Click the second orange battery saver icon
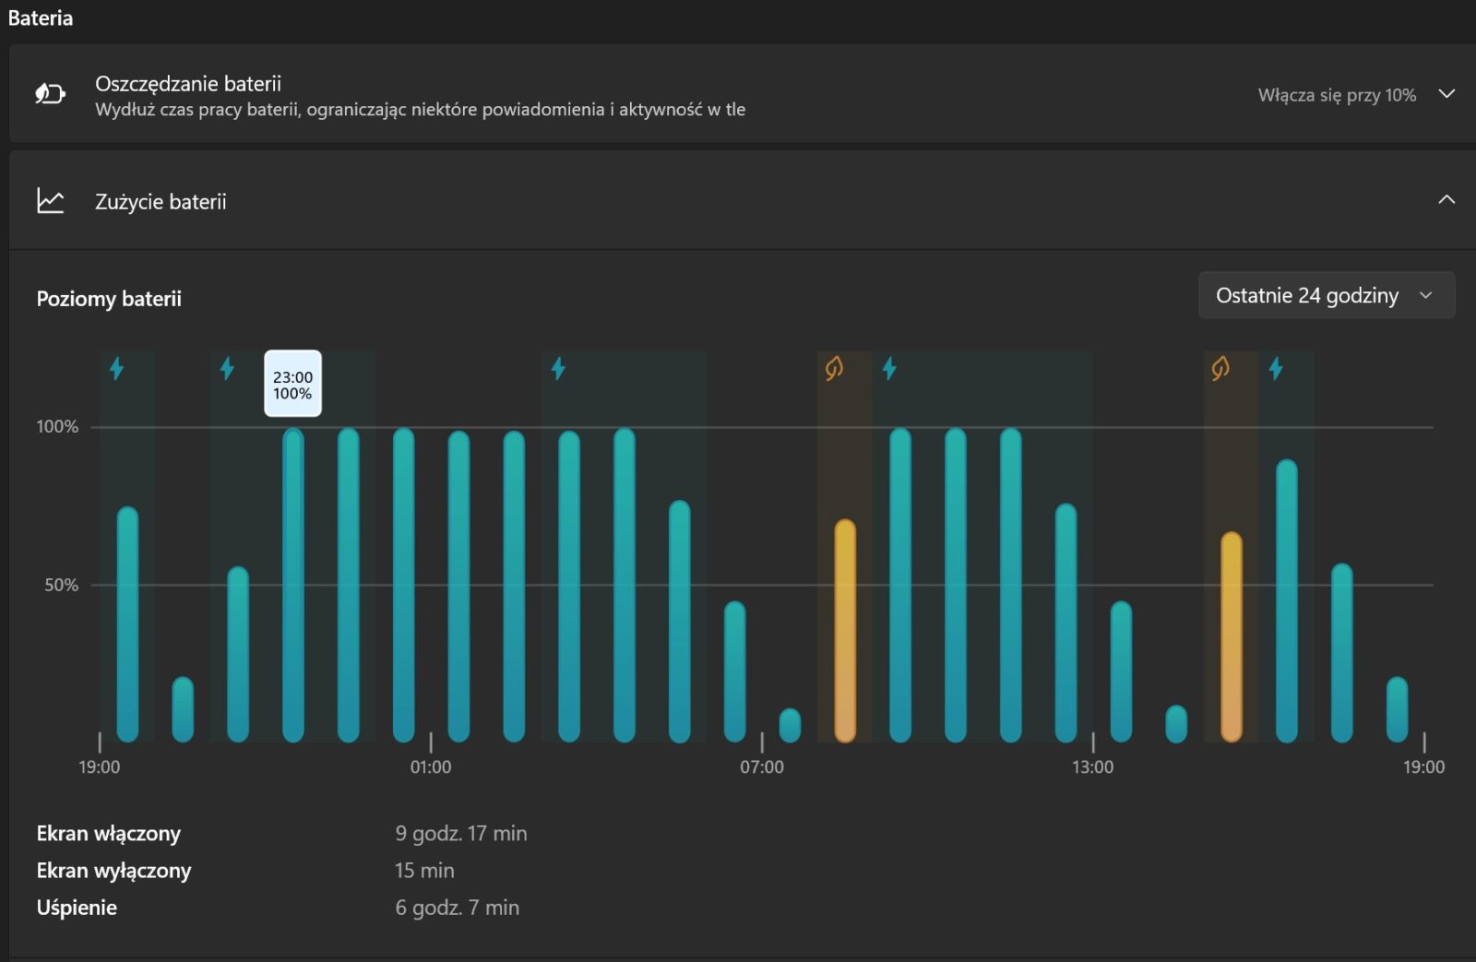Image resolution: width=1476 pixels, height=962 pixels. (x=1220, y=369)
